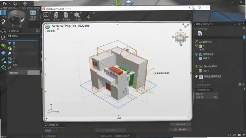Click the red-green SketchUp logo in viewport

point(47,27)
